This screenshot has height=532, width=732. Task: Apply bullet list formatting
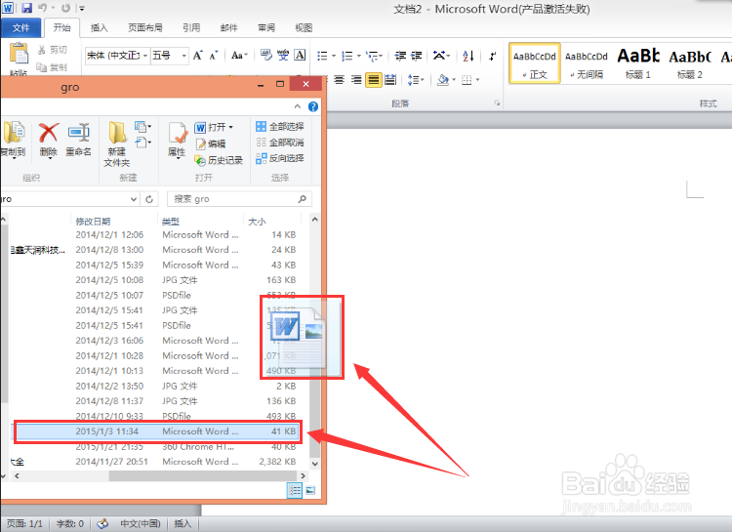323,56
